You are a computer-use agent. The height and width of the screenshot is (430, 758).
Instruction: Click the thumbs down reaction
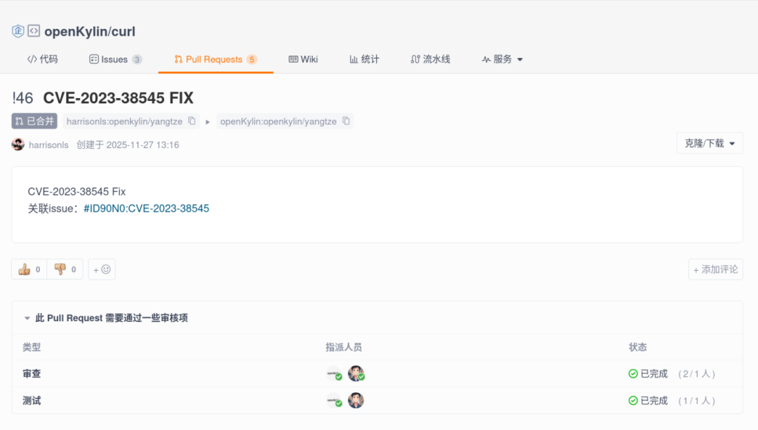(x=65, y=269)
